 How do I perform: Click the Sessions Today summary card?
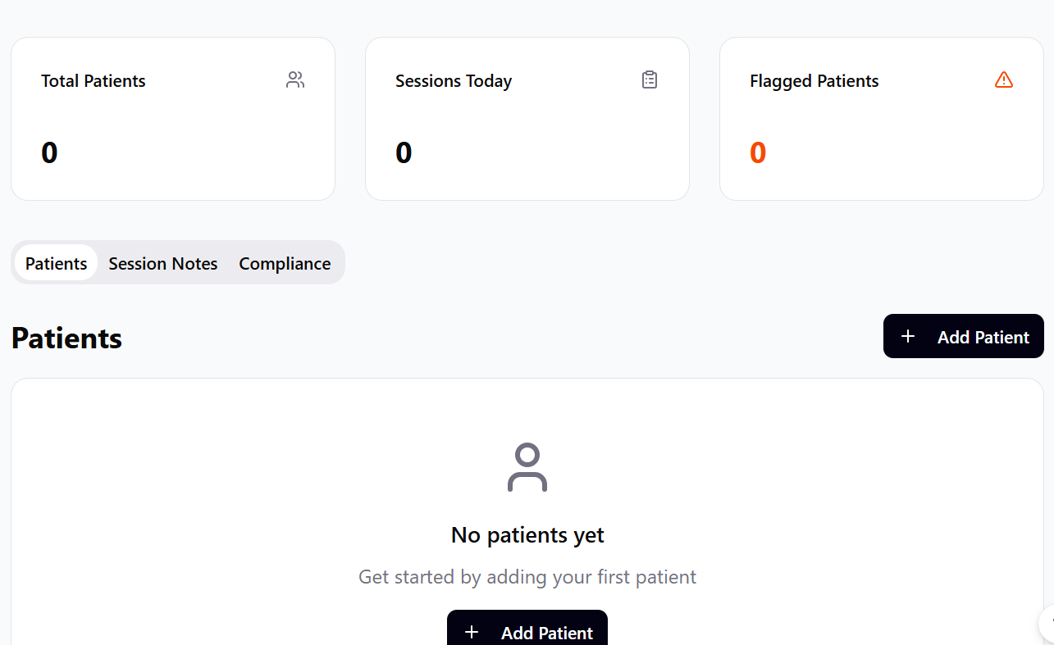(527, 118)
